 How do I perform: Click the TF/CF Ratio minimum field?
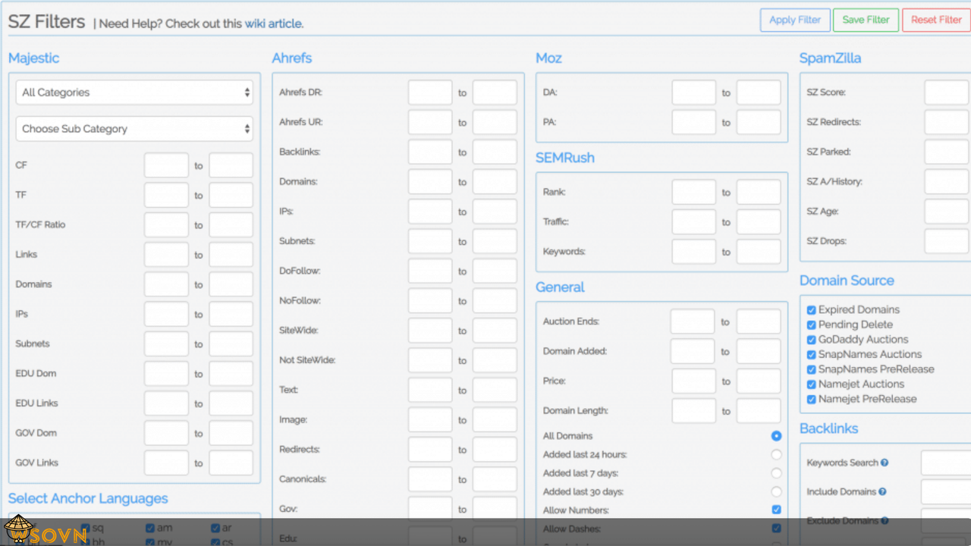pyautogui.click(x=166, y=224)
